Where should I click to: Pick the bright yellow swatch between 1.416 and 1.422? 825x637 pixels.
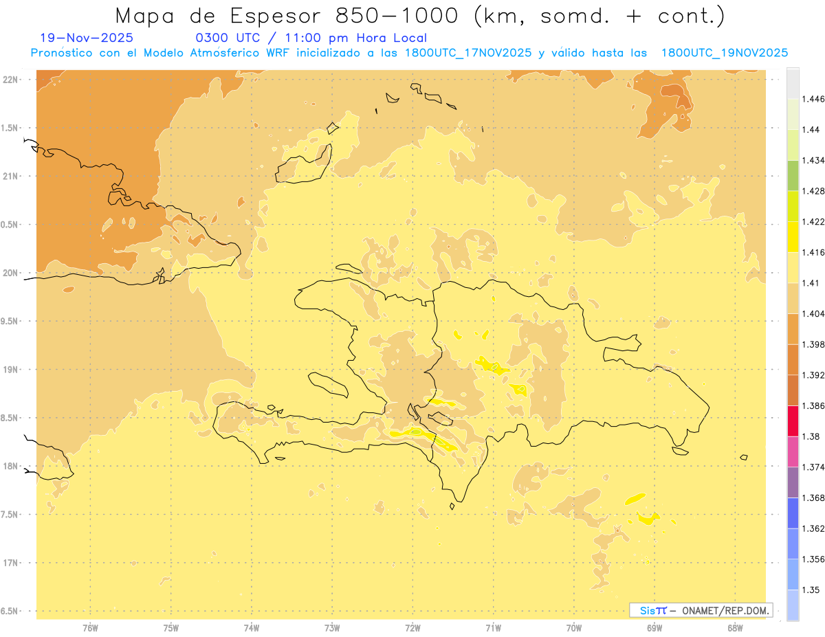pos(793,237)
